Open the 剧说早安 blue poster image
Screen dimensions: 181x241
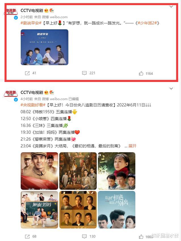(45, 47)
